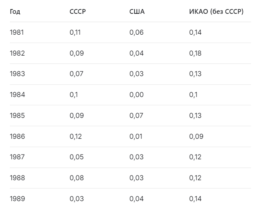The width and height of the screenshot is (275, 207).
Task: Click СССР value 0,05 for 1987
Action: 77,157
